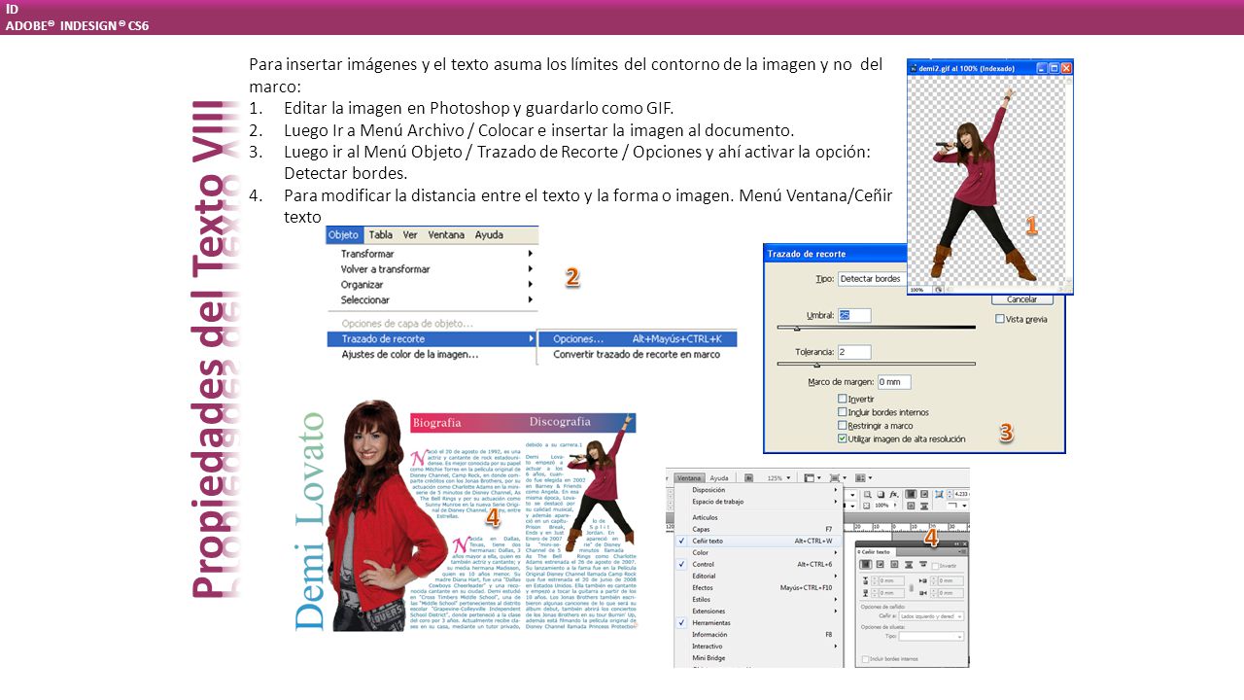Select Ceñir texto in the Ventana menu

coord(758,541)
